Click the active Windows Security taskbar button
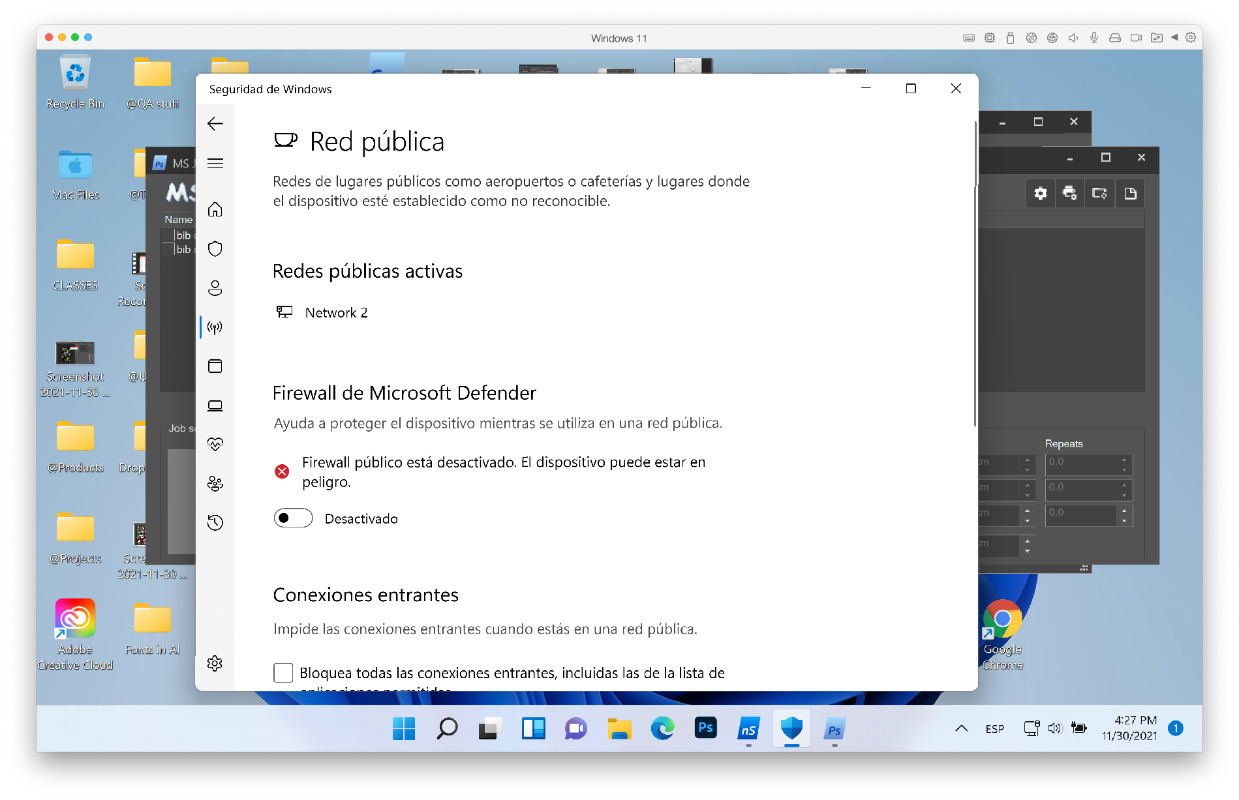 791,728
